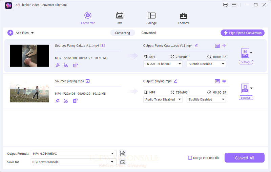The width and height of the screenshot is (271, 172).
Task: Click the MP4 format icon for playing.mp4
Action: 245,88
